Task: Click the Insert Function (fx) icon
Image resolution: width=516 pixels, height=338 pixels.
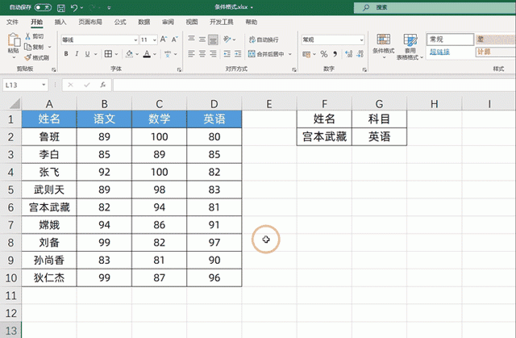Action: [x=102, y=85]
